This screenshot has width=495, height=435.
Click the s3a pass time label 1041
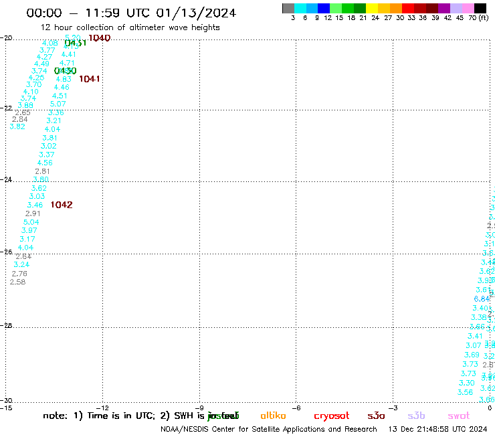click(x=90, y=79)
